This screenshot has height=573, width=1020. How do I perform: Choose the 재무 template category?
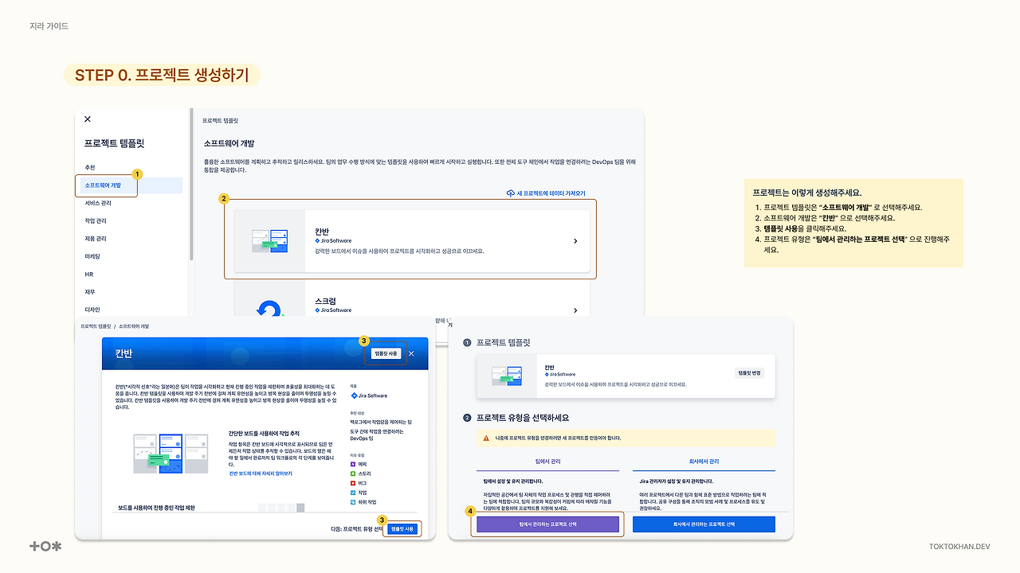click(90, 292)
